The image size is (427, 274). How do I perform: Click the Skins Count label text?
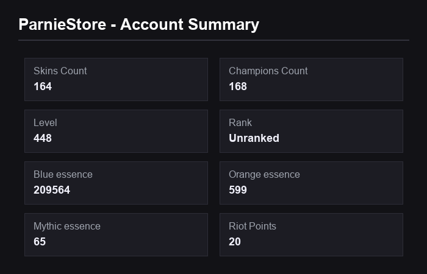(60, 71)
